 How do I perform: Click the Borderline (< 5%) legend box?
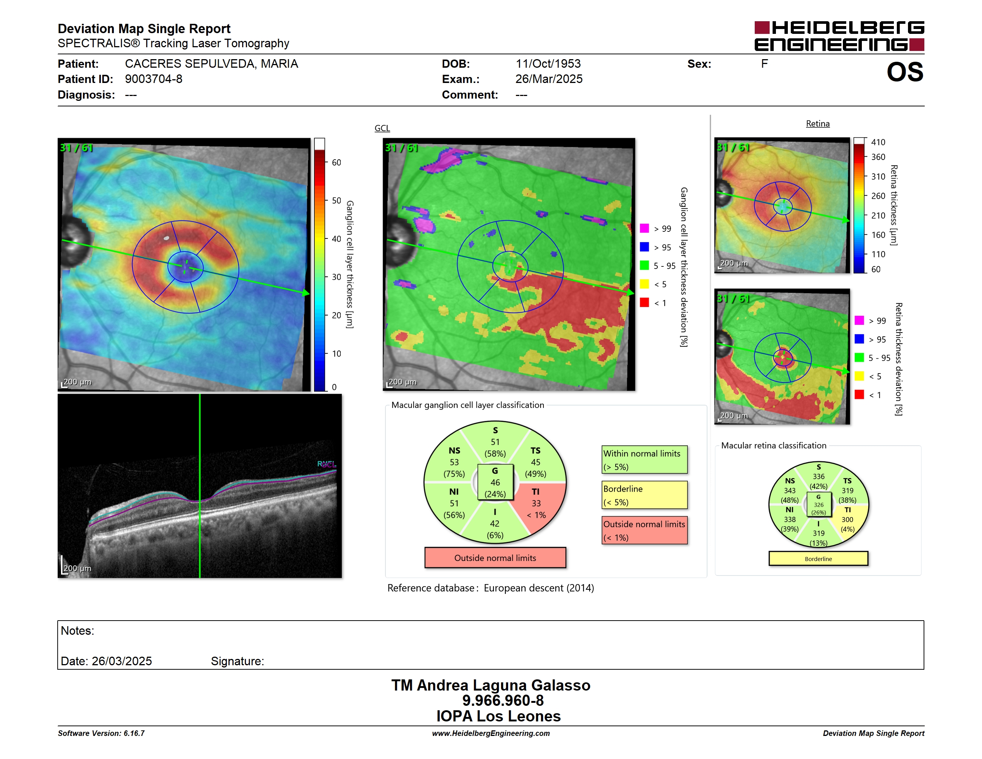pos(644,494)
